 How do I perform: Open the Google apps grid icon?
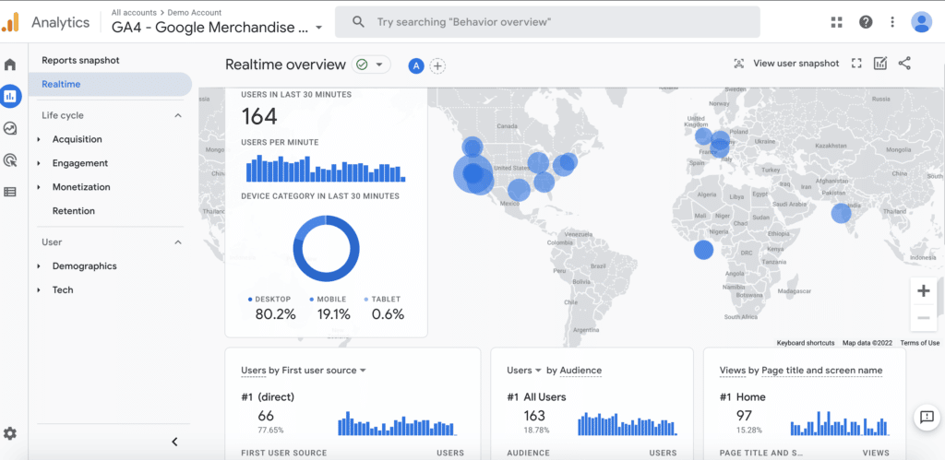coord(837,22)
